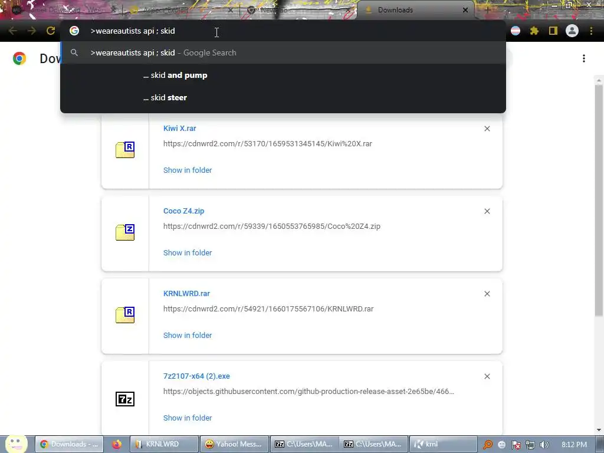Viewport: 604px width, 453px height.
Task: Open the Coco Z4.zip file link
Action: pyautogui.click(x=184, y=211)
